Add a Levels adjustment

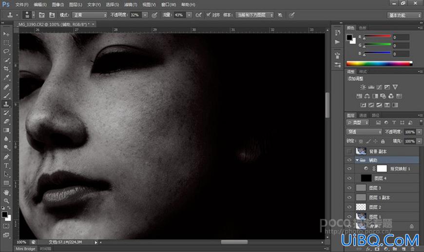[x=371, y=87]
